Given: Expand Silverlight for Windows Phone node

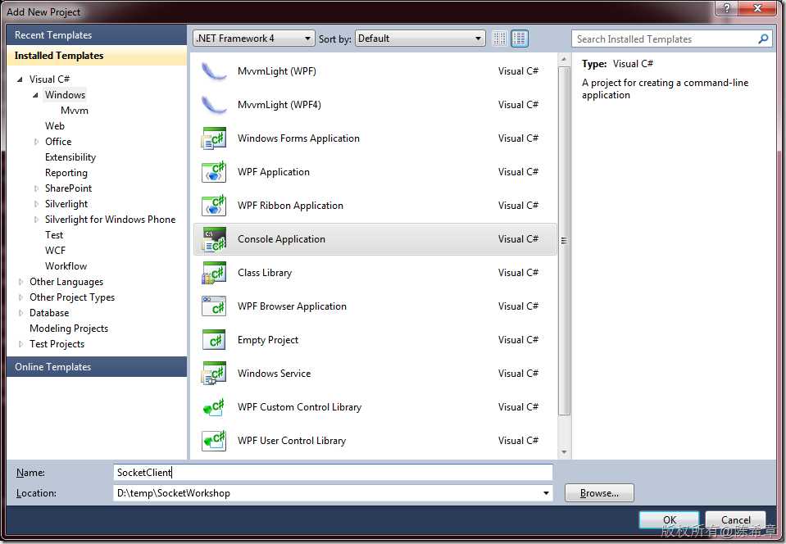Looking at the screenshot, I should pos(36,220).
